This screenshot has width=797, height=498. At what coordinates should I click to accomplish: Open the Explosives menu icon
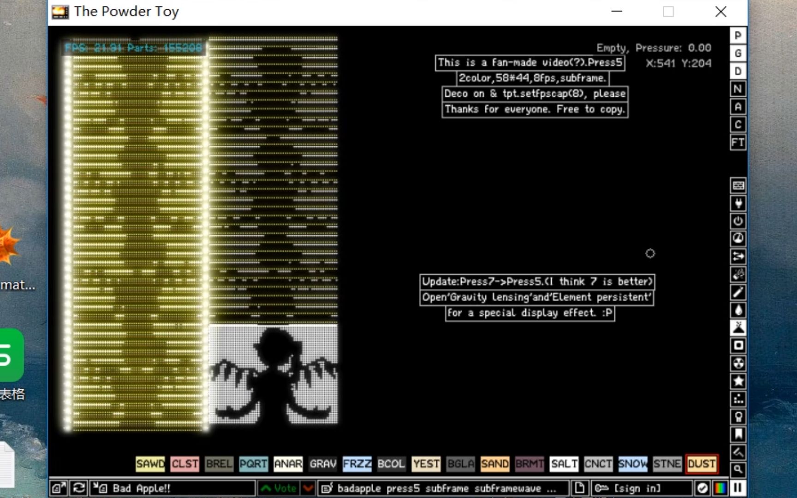point(738,274)
